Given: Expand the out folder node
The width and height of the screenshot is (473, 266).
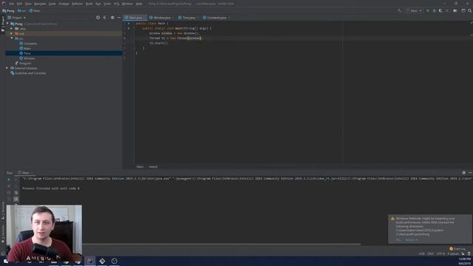Looking at the screenshot, I should (x=12, y=33).
